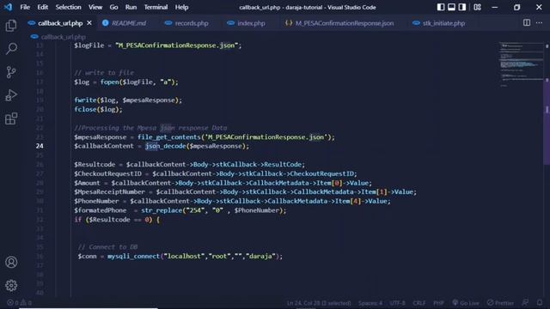The image size is (550, 309).
Task: Change indentation via Spaces: 4
Action: [x=370, y=303]
